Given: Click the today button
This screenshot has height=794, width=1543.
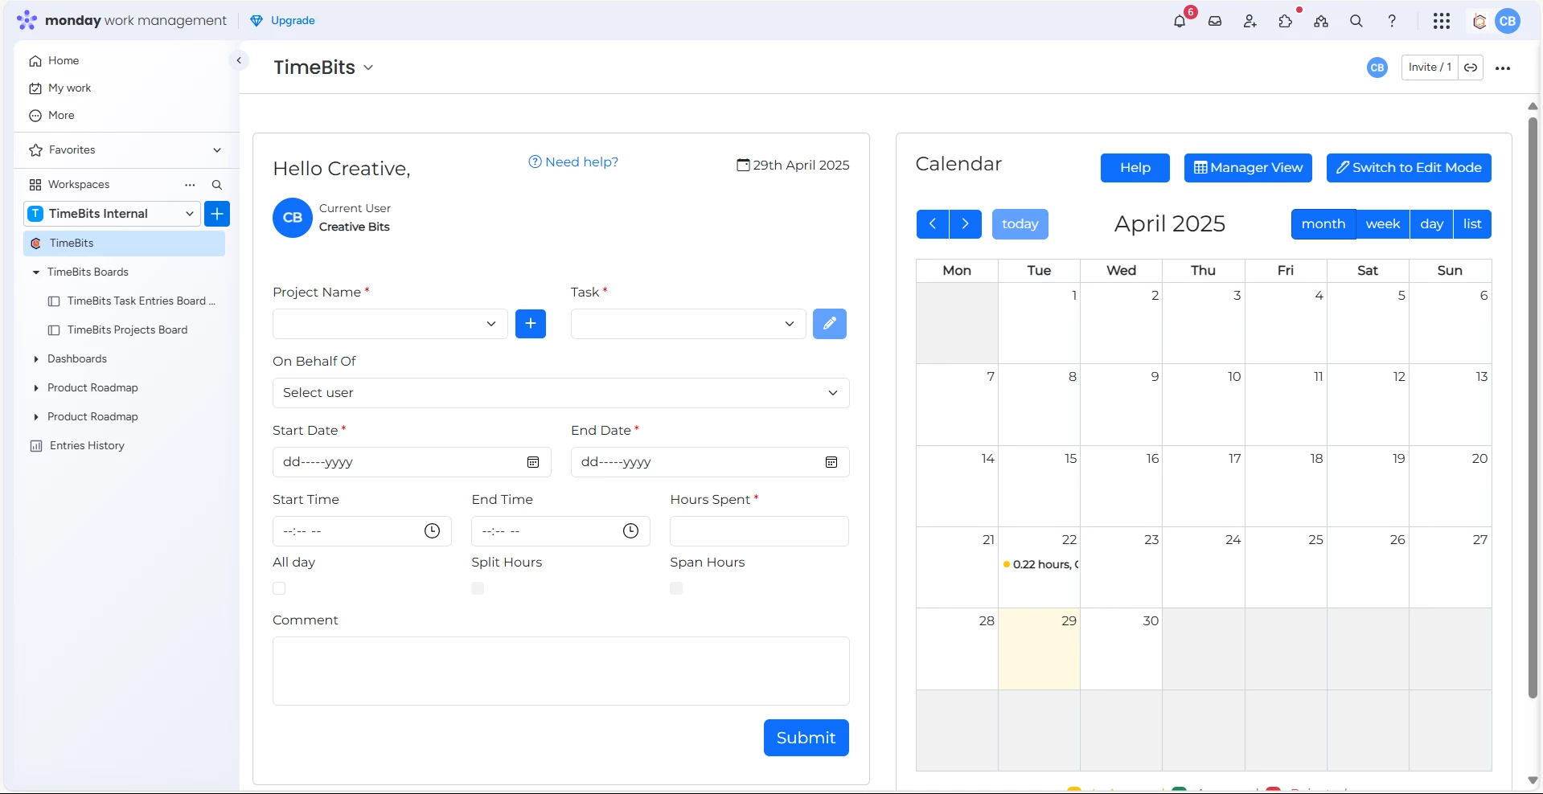Looking at the screenshot, I should (x=1020, y=224).
